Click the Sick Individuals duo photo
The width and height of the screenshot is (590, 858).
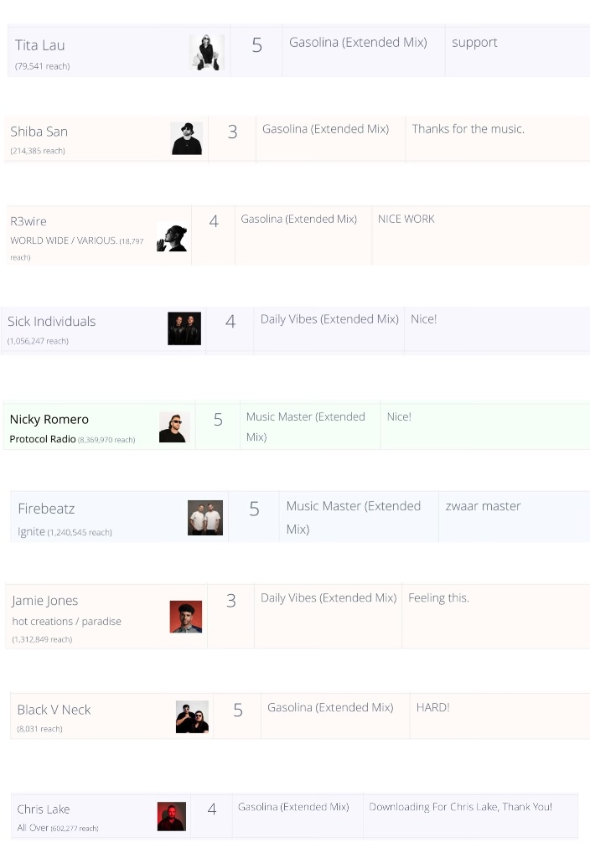point(184,328)
